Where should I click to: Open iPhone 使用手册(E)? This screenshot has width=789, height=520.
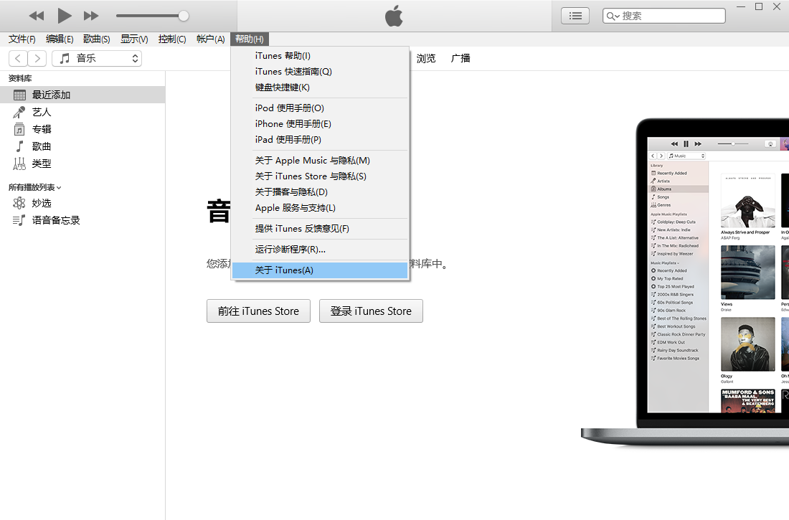(320, 123)
